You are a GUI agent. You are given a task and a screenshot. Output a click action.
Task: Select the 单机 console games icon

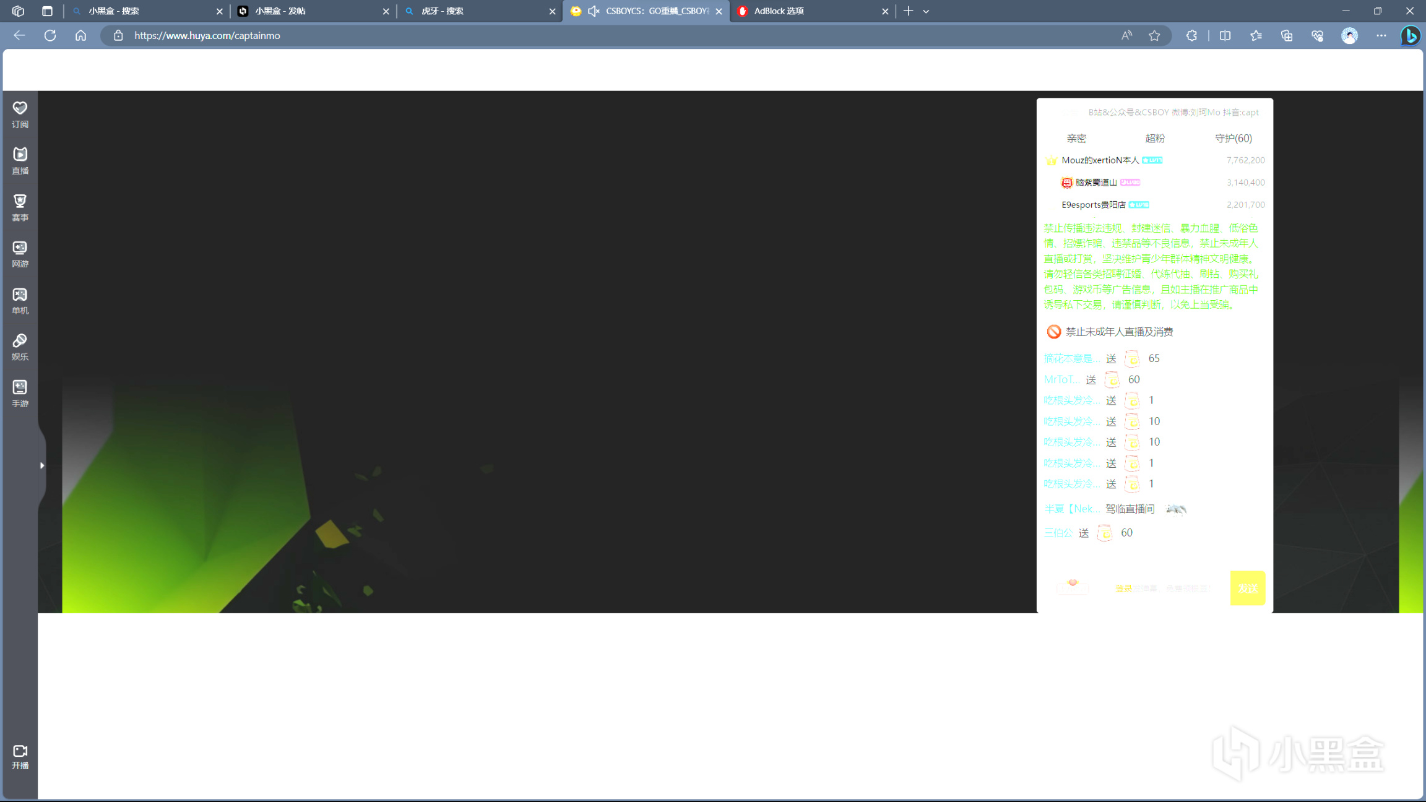[20, 295]
